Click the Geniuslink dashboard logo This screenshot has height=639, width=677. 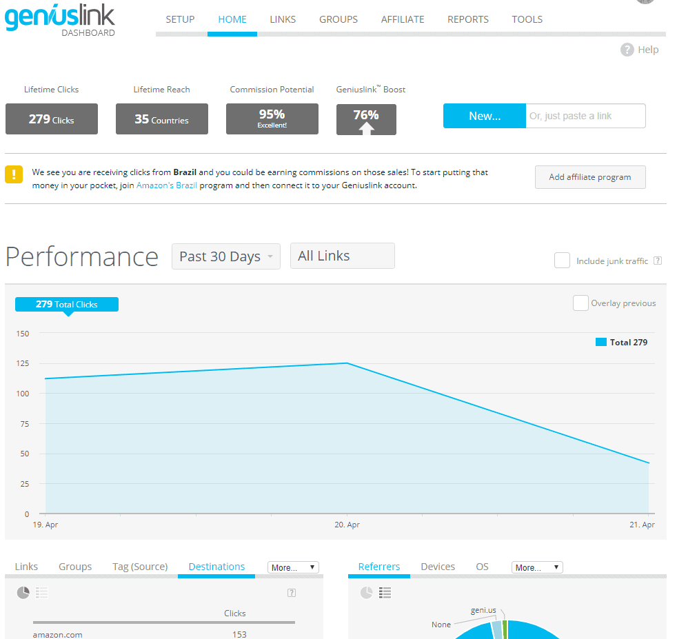click(59, 20)
